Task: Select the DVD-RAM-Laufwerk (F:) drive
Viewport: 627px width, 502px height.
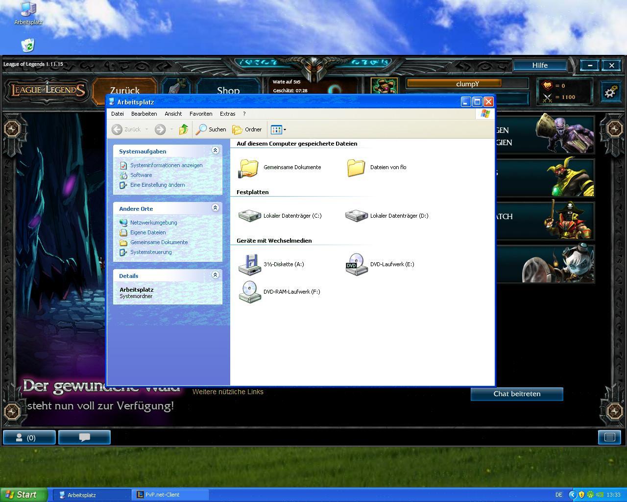Action: (279, 292)
